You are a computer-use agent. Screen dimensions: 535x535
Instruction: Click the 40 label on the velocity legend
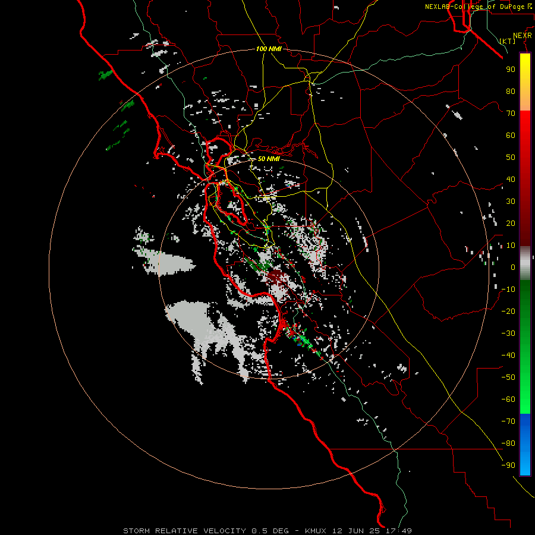click(511, 179)
